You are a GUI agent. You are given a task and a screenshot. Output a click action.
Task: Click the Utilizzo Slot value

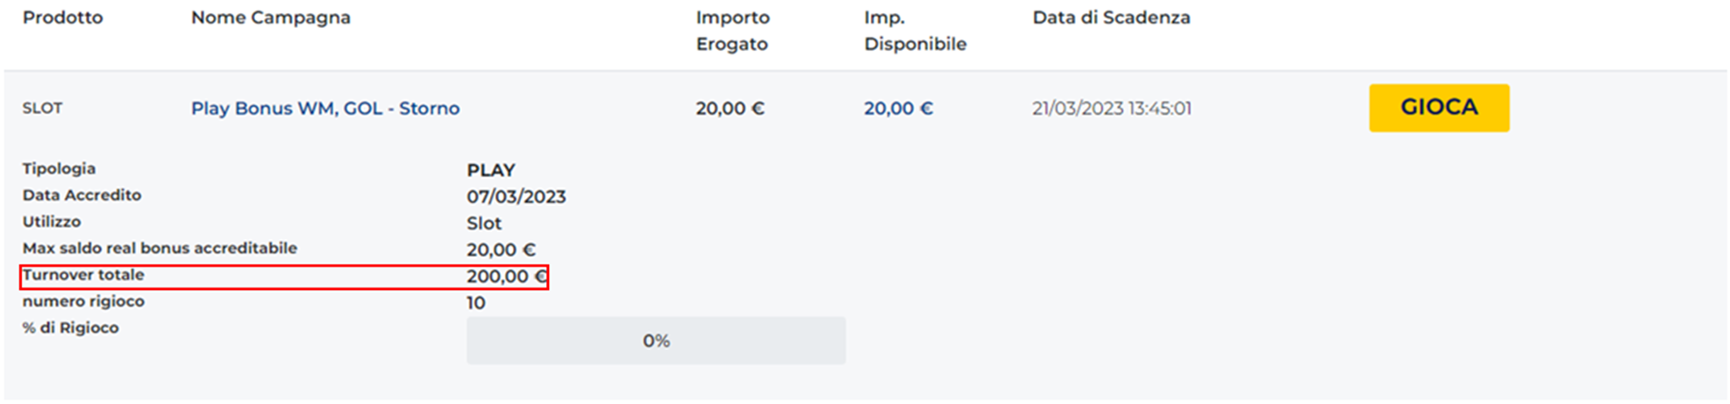coord(483,223)
